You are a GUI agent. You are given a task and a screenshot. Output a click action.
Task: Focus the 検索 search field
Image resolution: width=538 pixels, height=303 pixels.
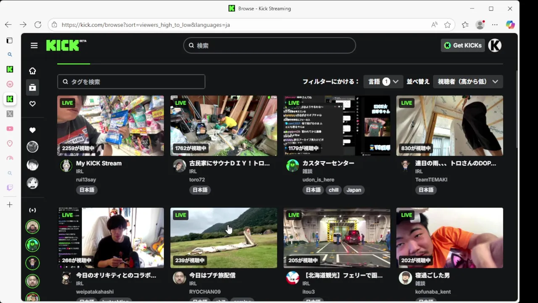pyautogui.click(x=269, y=45)
